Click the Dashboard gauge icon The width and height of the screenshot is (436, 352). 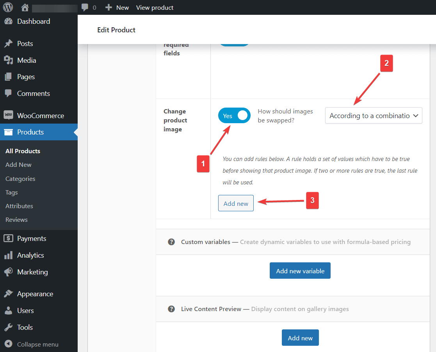(8, 21)
